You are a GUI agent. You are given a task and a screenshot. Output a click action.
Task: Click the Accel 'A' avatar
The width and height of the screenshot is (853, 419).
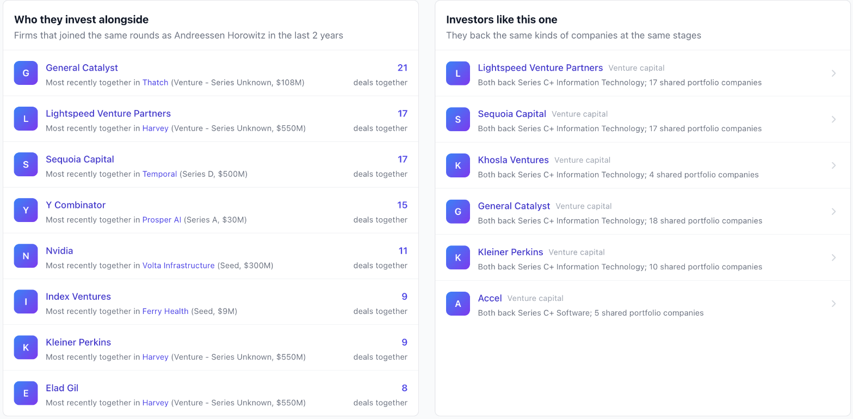(x=458, y=304)
